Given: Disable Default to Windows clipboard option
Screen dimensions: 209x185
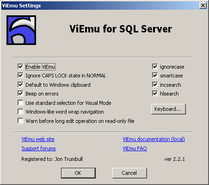Looking at the screenshot, I should pyautogui.click(x=20, y=85).
